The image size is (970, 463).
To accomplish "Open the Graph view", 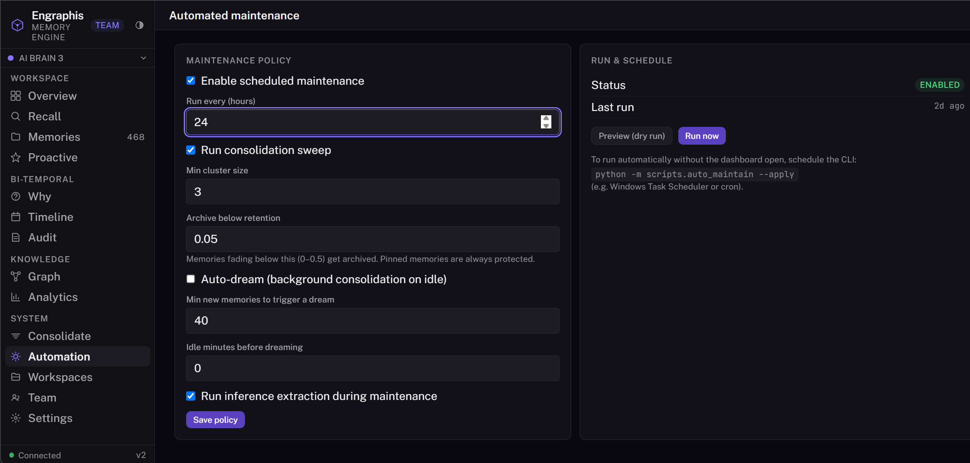I will click(x=77, y=277).
